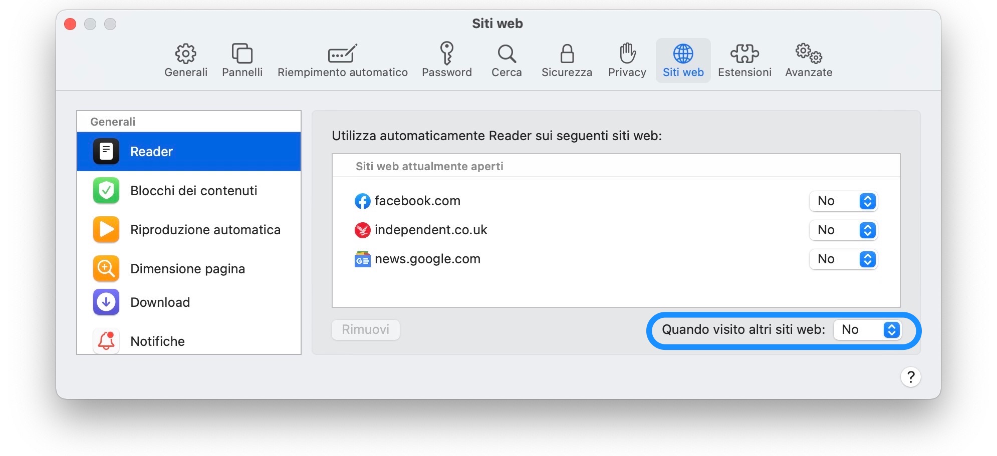Change the facebook.com Reader setting dropdown
The height and width of the screenshot is (456, 997).
pyautogui.click(x=843, y=201)
